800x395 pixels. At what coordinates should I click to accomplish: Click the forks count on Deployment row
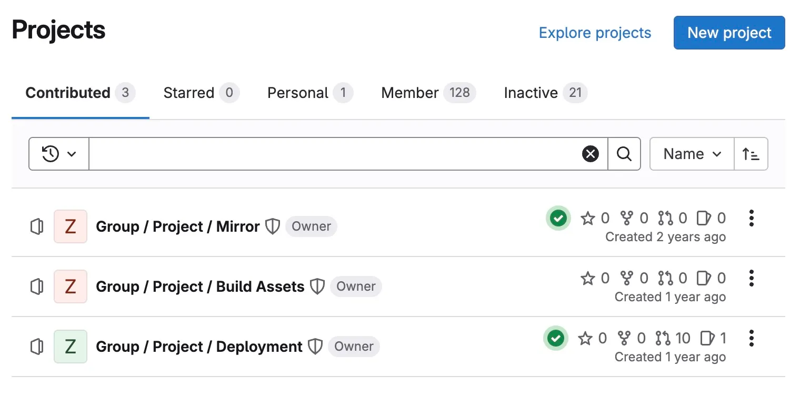click(632, 338)
